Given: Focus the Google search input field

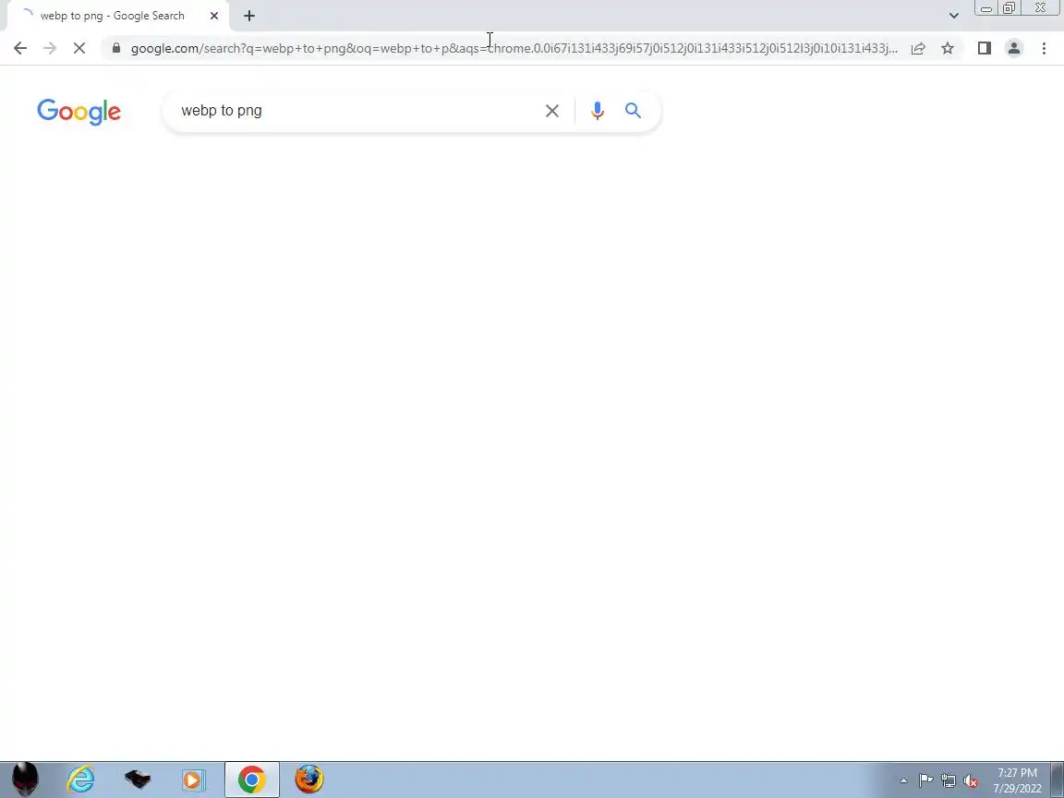Looking at the screenshot, I should click(x=357, y=111).
